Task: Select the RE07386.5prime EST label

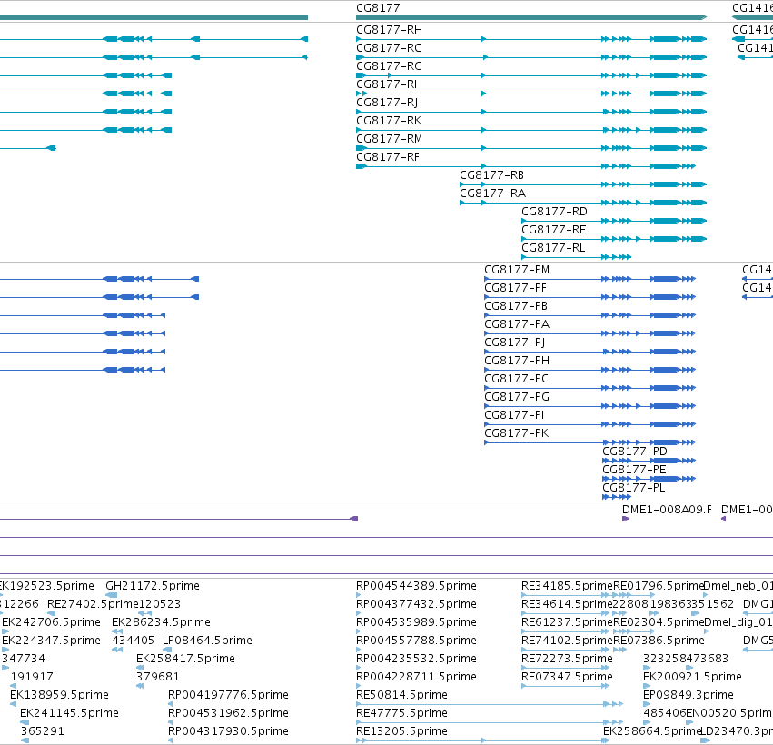Action: point(659,641)
